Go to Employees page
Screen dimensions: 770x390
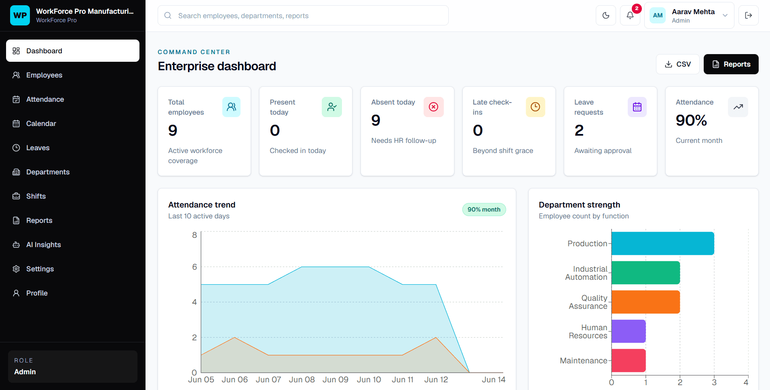pyautogui.click(x=73, y=75)
